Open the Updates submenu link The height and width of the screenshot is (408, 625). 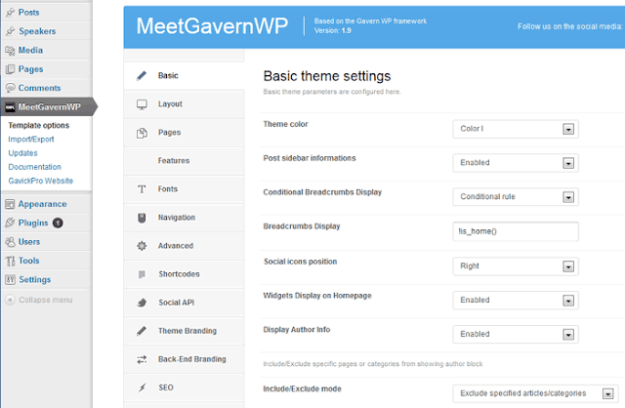23,152
